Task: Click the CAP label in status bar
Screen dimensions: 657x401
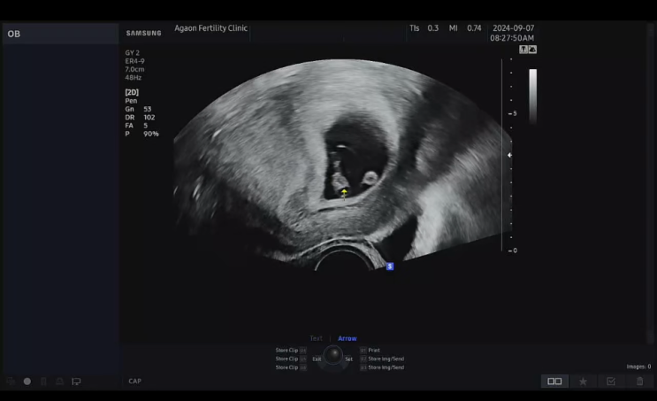Action: (134, 382)
